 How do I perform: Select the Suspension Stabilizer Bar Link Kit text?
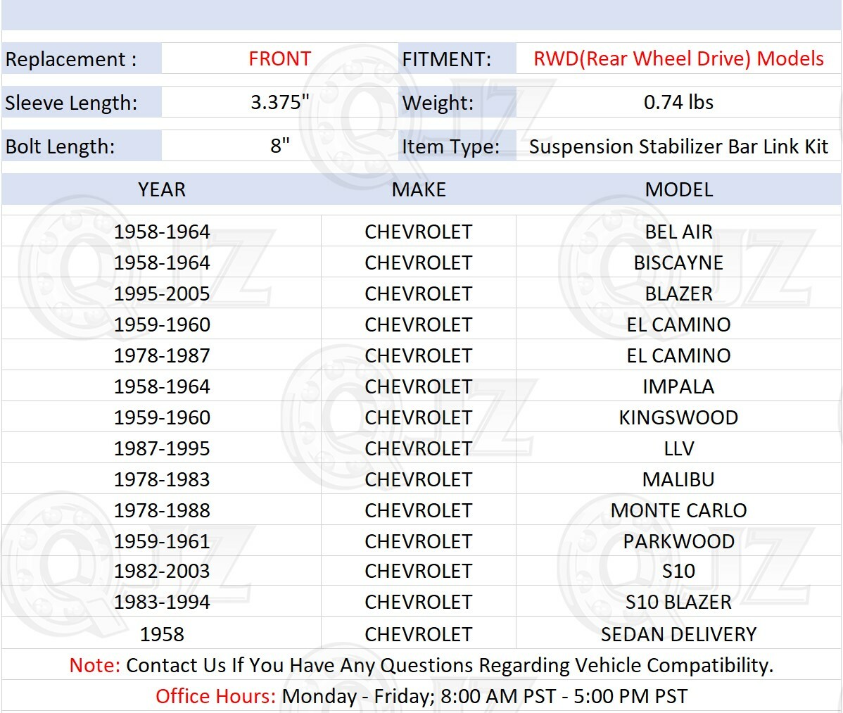tap(678, 147)
